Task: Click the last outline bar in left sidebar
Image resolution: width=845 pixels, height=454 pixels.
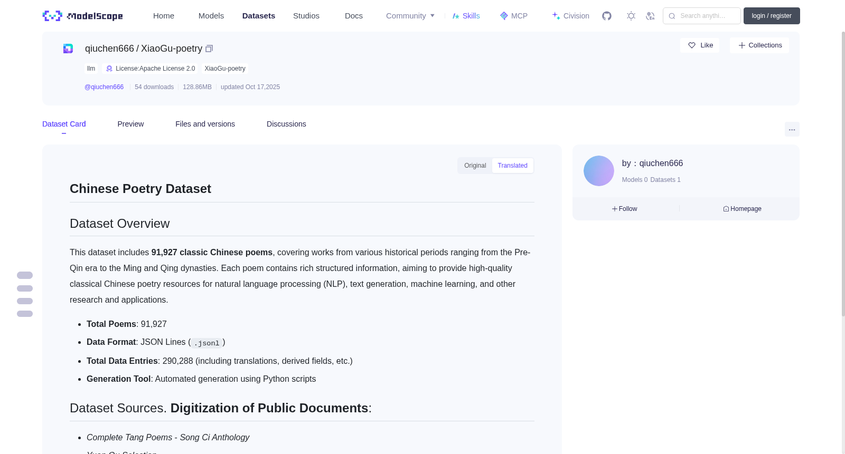Action: (x=25, y=314)
